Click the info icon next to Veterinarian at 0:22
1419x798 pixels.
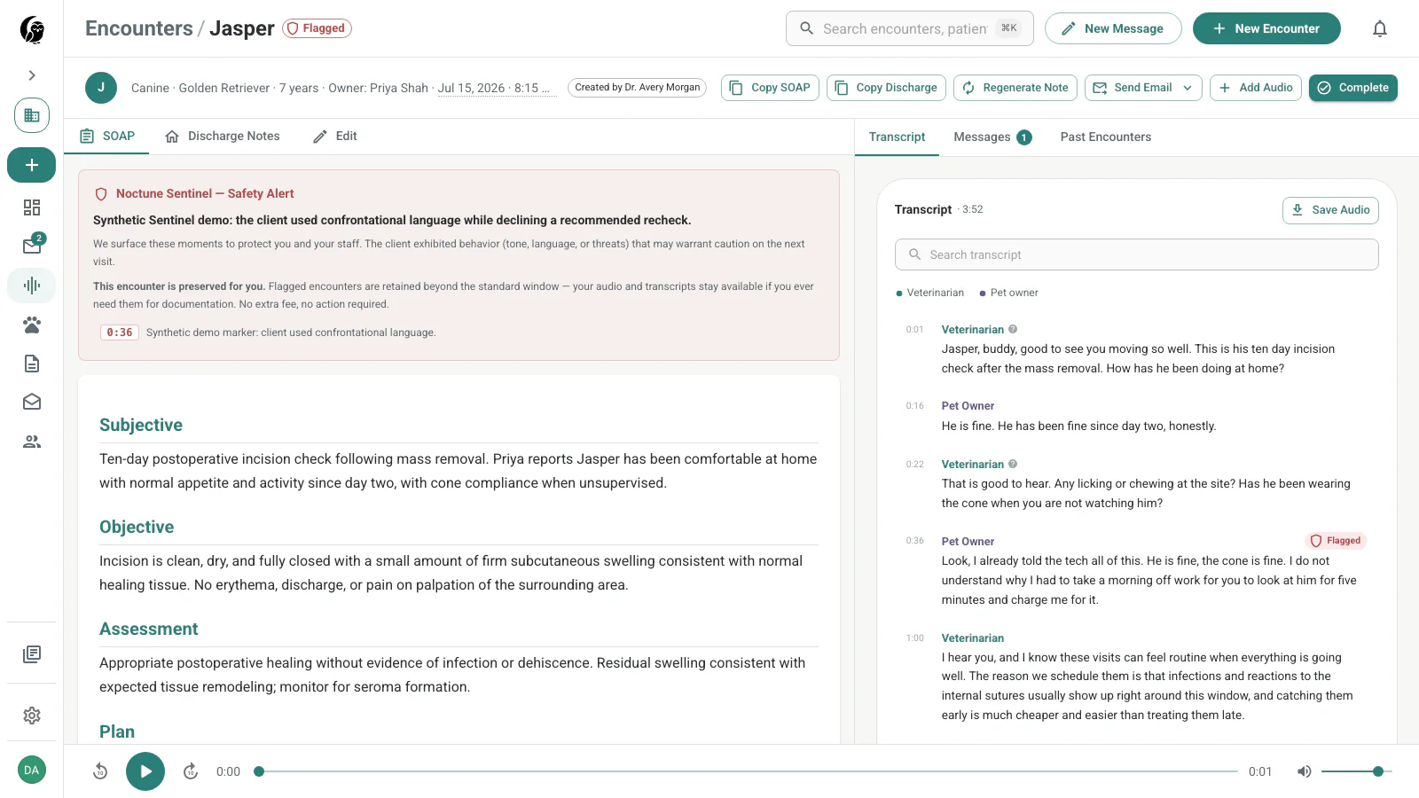[1013, 464]
